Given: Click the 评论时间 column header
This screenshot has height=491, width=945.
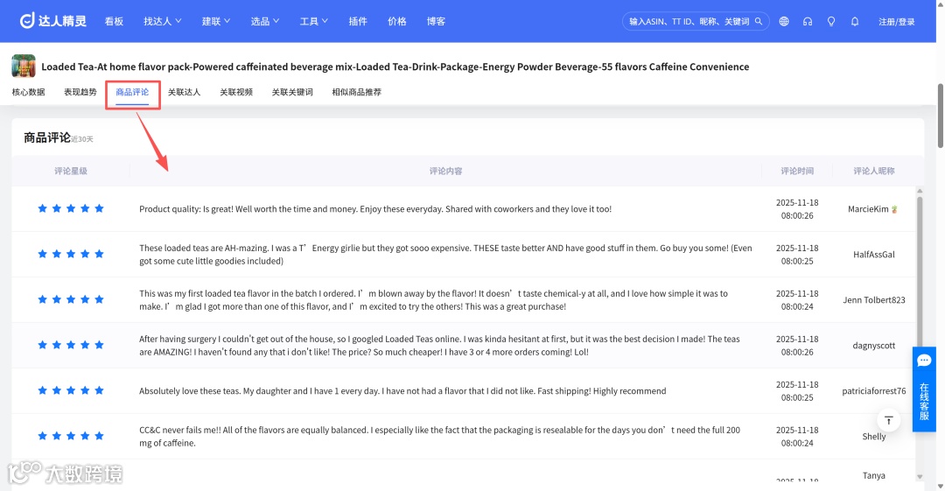Looking at the screenshot, I should pyautogui.click(x=797, y=171).
